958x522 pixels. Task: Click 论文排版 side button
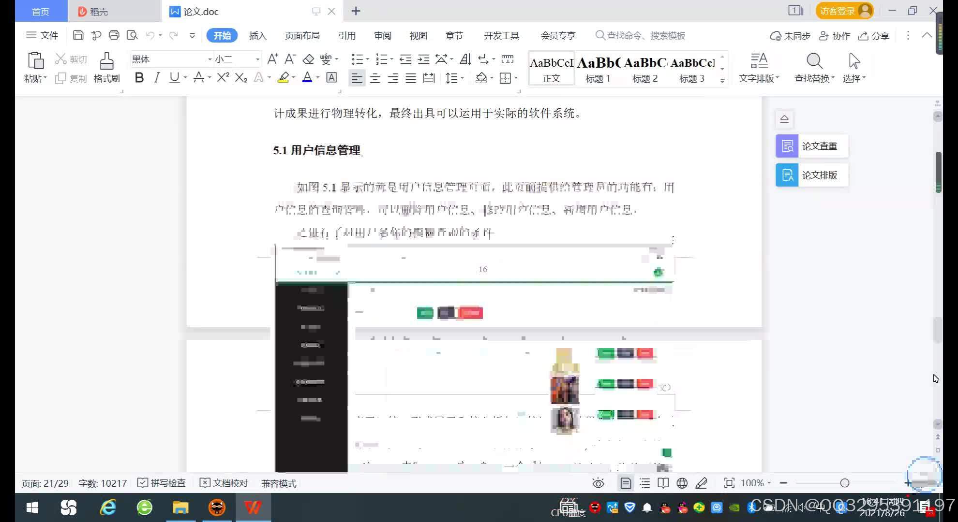click(x=812, y=175)
